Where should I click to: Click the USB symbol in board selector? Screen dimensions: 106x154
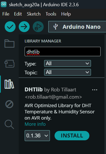pos(56,27)
